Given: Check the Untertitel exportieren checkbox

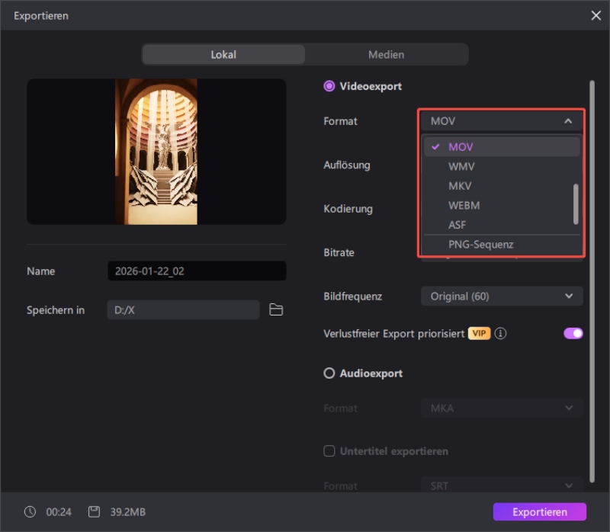Looking at the screenshot, I should [329, 450].
